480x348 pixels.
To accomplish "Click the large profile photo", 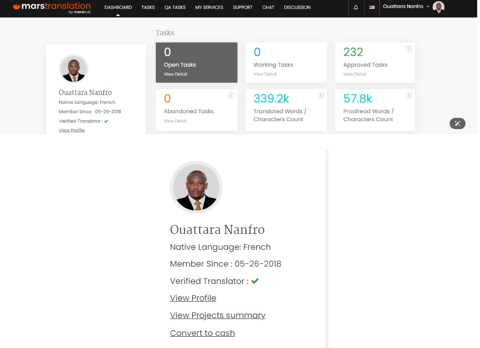I will [196, 187].
